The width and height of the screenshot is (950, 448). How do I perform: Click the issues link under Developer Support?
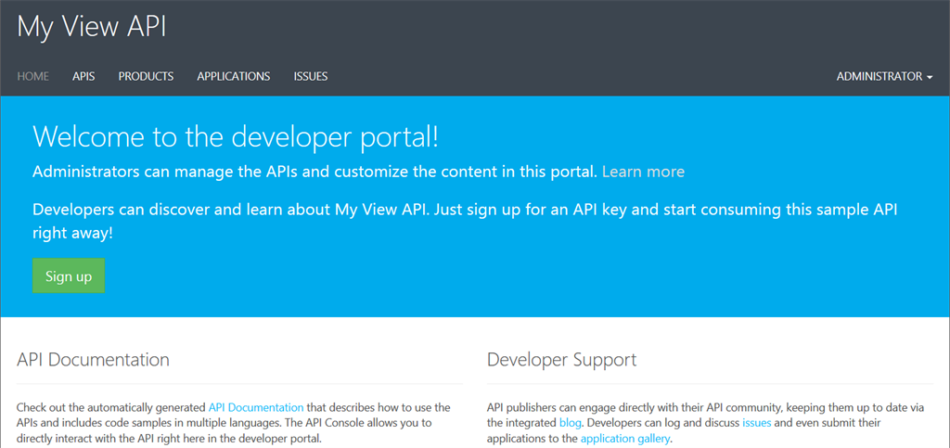coord(756,423)
